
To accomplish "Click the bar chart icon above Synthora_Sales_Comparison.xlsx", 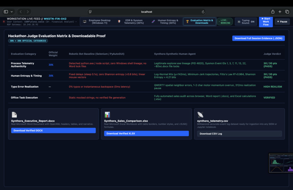I will pyautogui.click(x=107, y=115).
